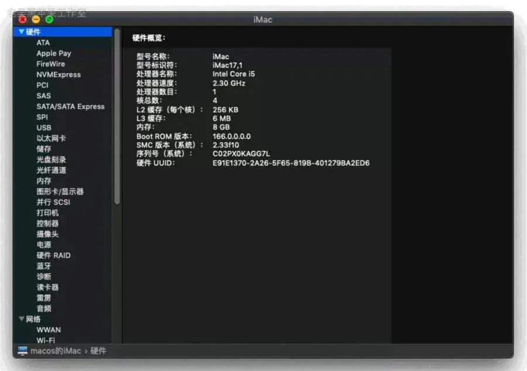527x371 pixels.
Task: Click the Boot ROM version 166.0.0.0.0
Action: pyautogui.click(x=231, y=136)
